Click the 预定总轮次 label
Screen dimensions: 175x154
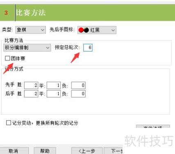coord(67,47)
